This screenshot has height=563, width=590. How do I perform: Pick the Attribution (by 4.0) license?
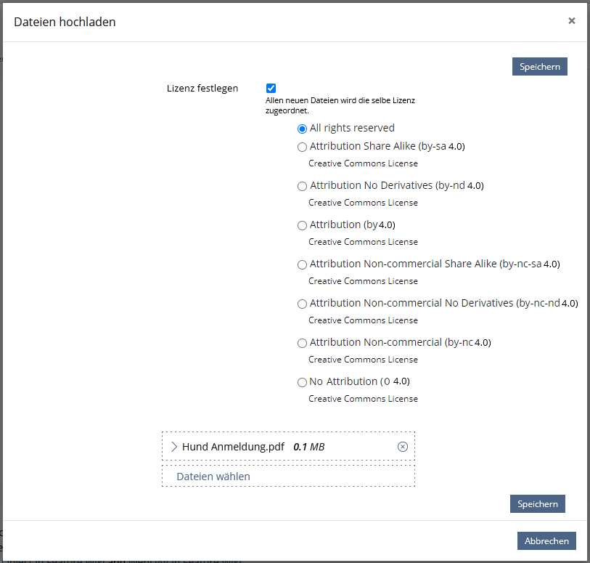pyautogui.click(x=302, y=225)
